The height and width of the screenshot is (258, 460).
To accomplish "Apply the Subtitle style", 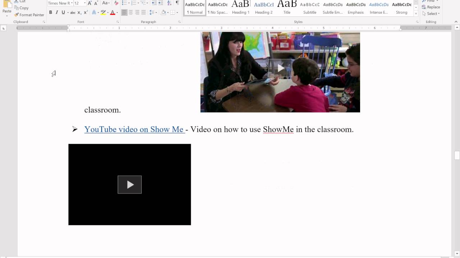I will [310, 8].
